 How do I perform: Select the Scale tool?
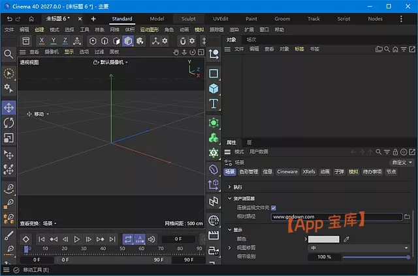pyautogui.click(x=8, y=138)
